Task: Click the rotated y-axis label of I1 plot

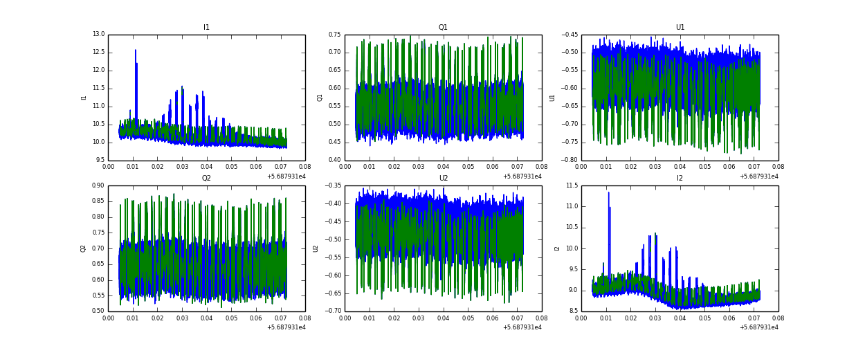Action: 84,98
